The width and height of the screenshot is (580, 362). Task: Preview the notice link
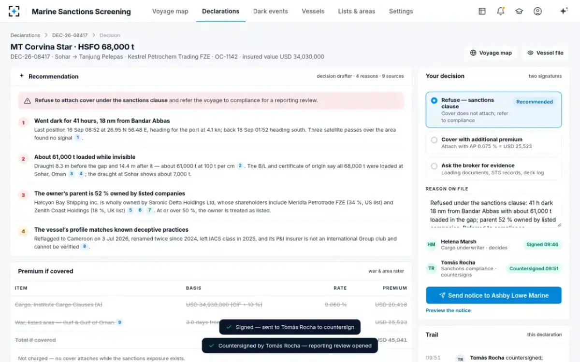pos(448,310)
